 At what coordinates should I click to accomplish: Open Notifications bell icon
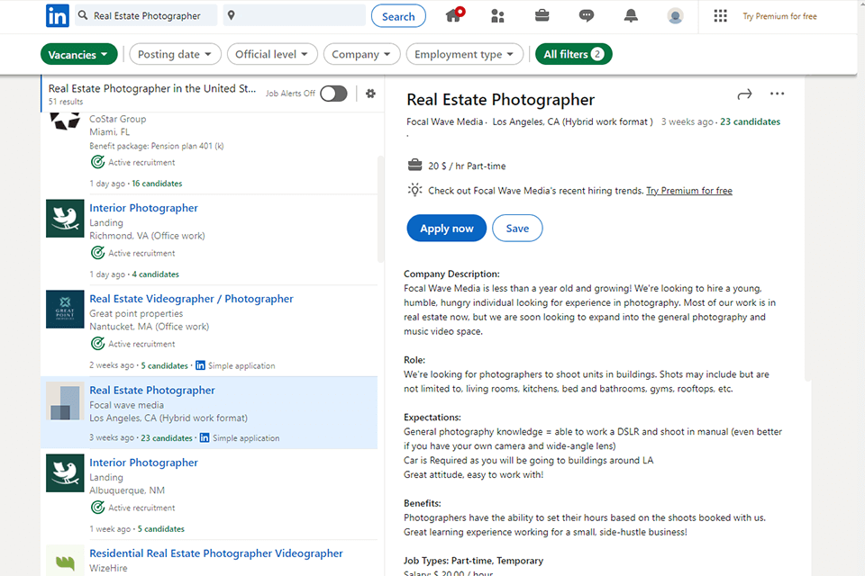631,16
